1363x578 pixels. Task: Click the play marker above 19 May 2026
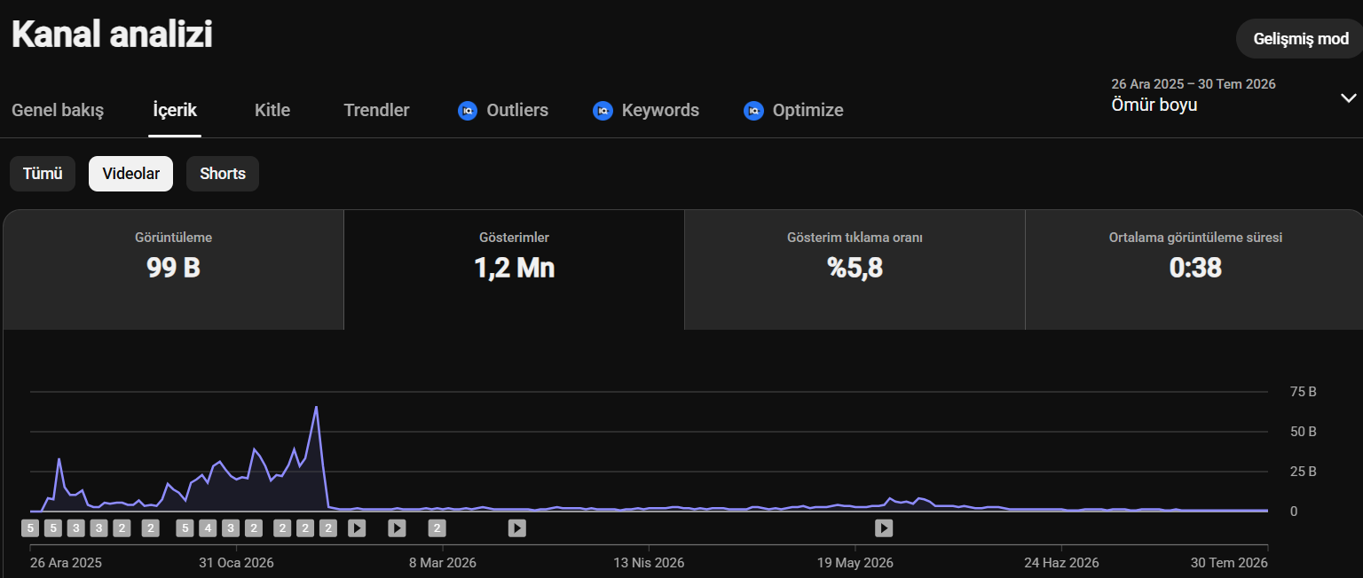(884, 528)
